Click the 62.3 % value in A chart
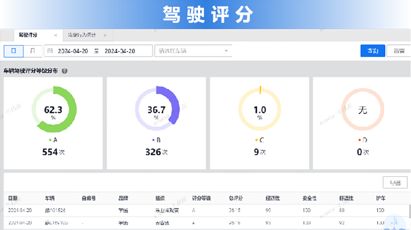The height and width of the screenshot is (230, 411). [53, 112]
